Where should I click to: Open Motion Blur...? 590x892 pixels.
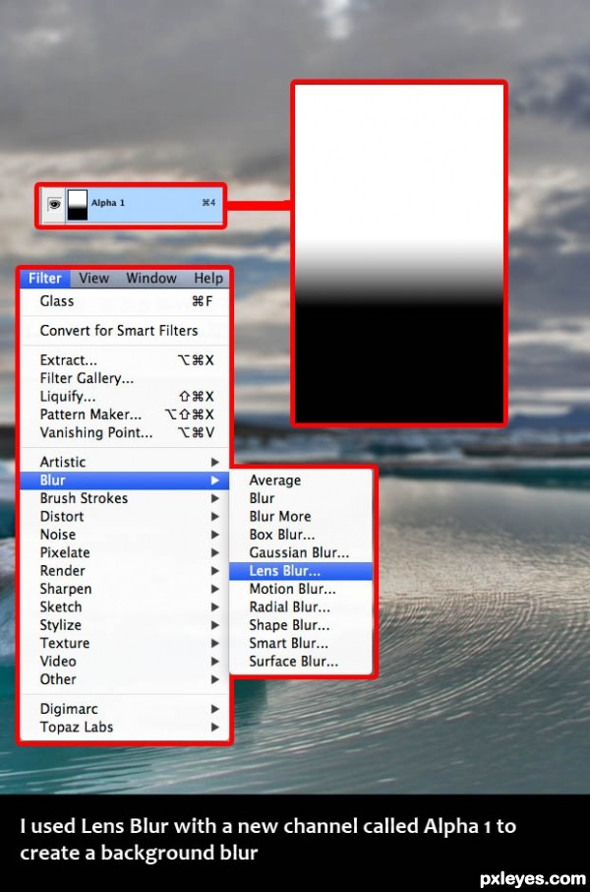click(301, 589)
